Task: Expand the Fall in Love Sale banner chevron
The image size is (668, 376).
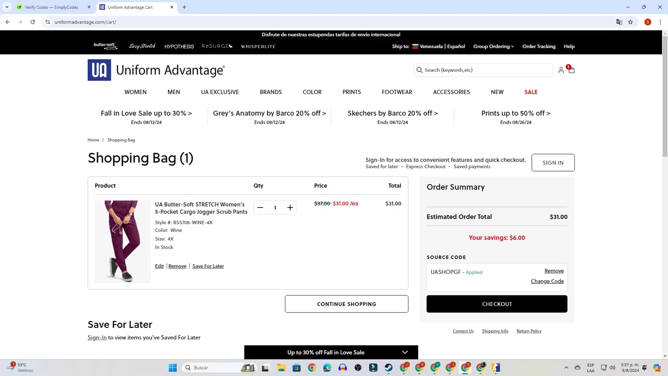Action: 405,352
